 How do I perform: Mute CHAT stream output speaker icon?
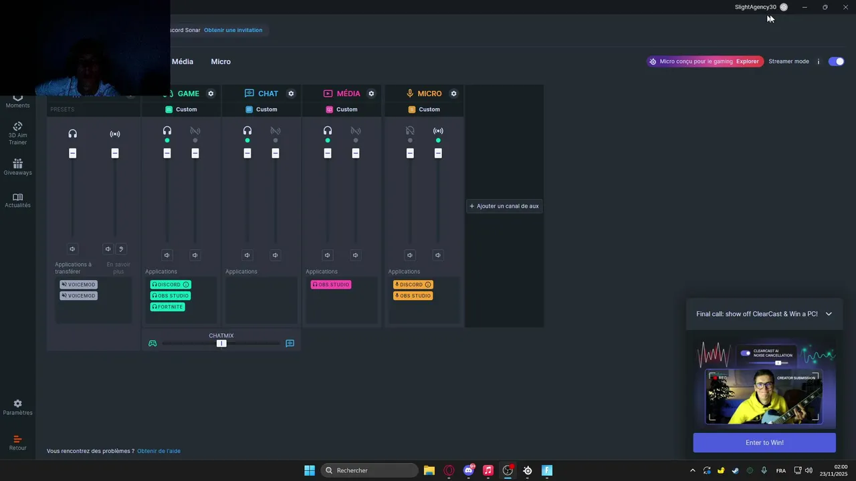tap(276, 255)
